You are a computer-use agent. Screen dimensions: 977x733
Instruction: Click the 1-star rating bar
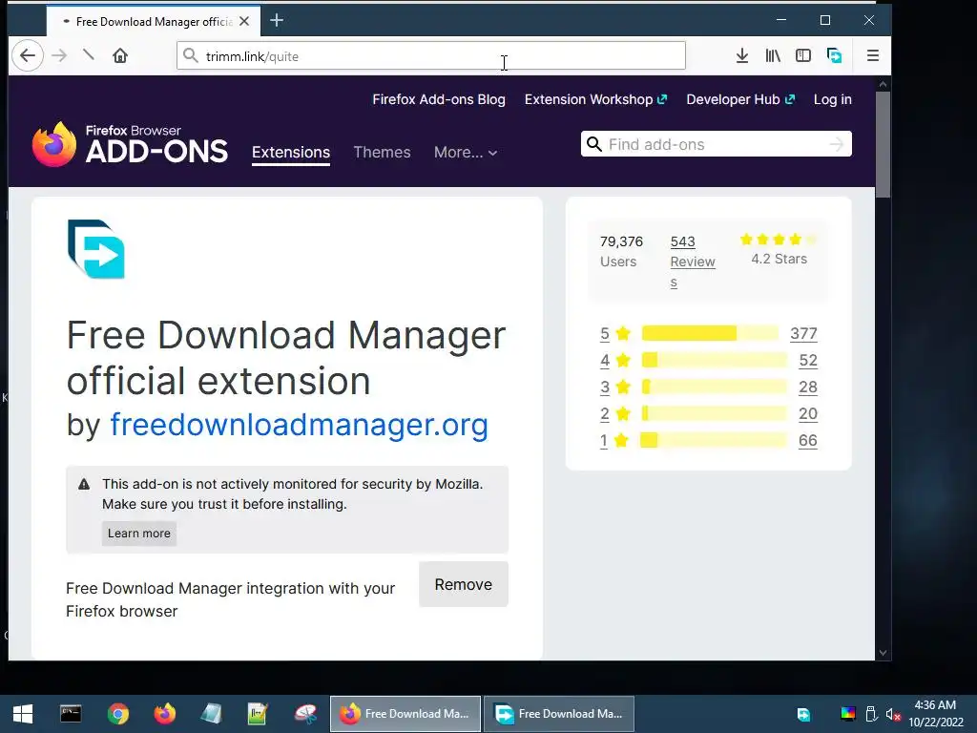click(x=714, y=441)
